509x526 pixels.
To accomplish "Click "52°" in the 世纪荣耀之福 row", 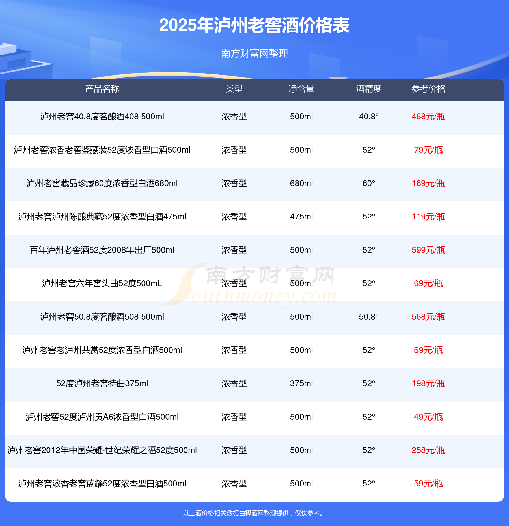I will (x=369, y=450).
